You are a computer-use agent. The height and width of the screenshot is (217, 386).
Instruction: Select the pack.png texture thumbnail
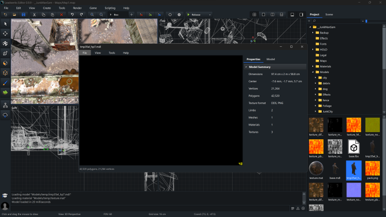(x=372, y=169)
